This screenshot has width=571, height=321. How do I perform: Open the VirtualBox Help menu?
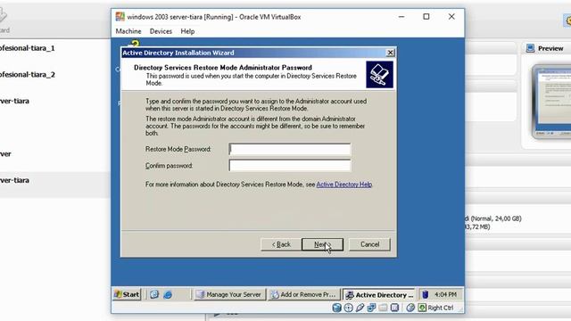(x=187, y=31)
